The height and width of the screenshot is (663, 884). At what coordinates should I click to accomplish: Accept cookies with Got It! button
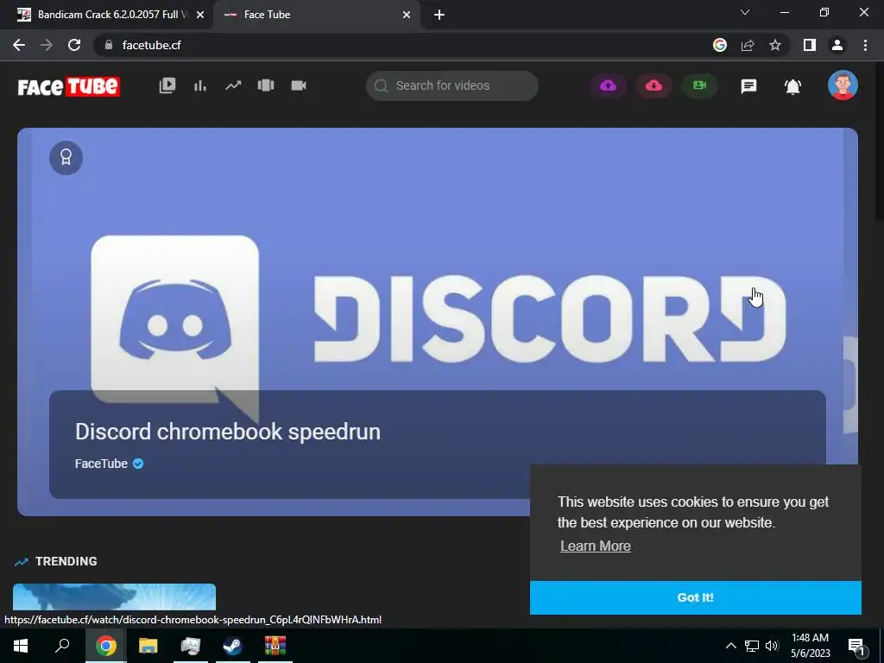tap(696, 597)
